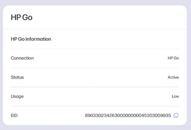Click the divider between Usage and EID

[95, 106]
